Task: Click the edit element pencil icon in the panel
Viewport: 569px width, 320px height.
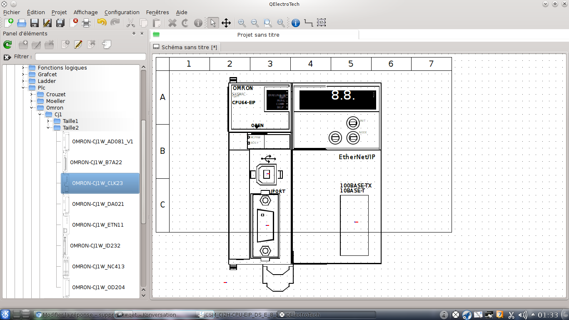Action: (78, 45)
